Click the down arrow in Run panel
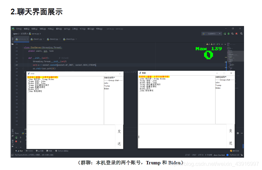This screenshot has width=262, height=170. 21,142
